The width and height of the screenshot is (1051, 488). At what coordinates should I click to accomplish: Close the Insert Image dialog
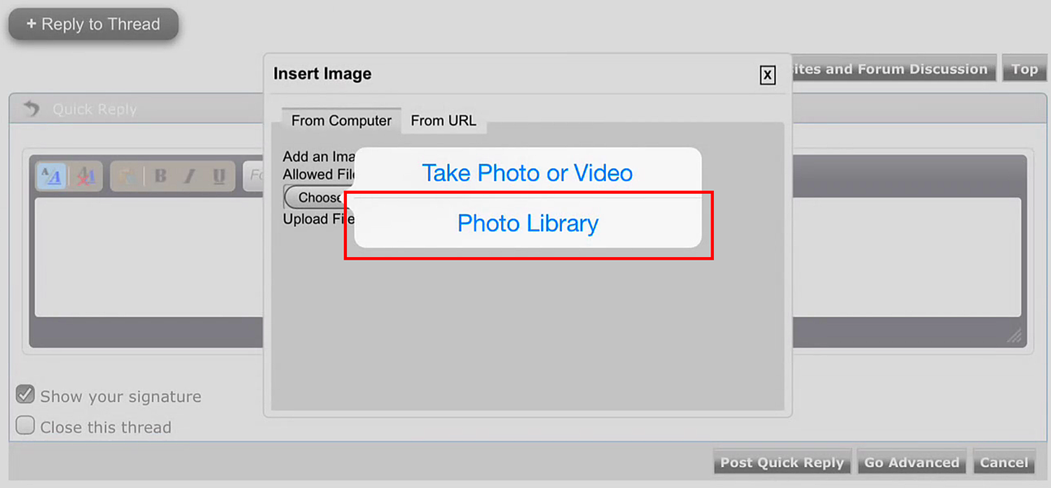coord(768,75)
